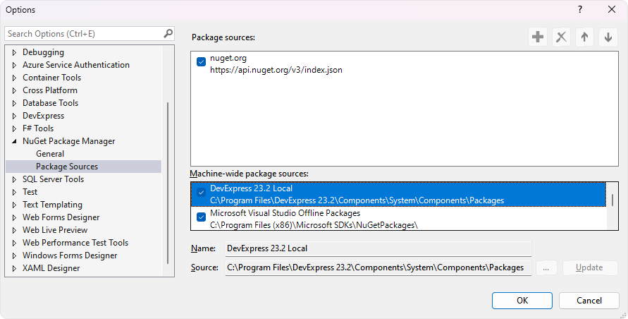Expand the Debugging tree node
628x319 pixels.
14,52
